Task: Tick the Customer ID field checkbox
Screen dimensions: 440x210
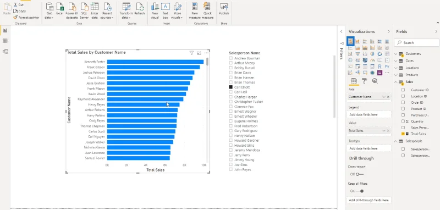Action: [x=403, y=90]
